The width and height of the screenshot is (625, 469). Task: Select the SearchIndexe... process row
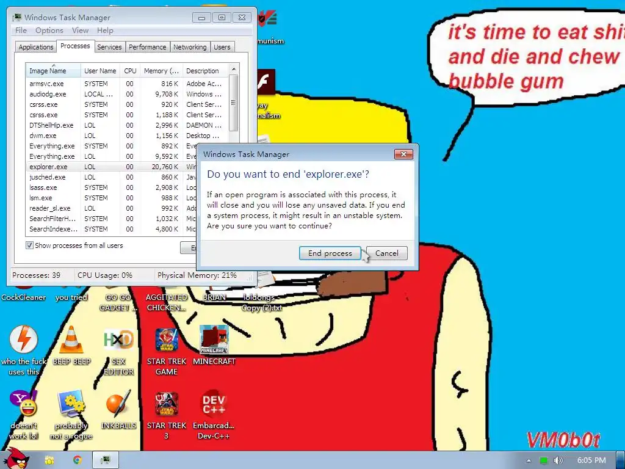point(112,229)
